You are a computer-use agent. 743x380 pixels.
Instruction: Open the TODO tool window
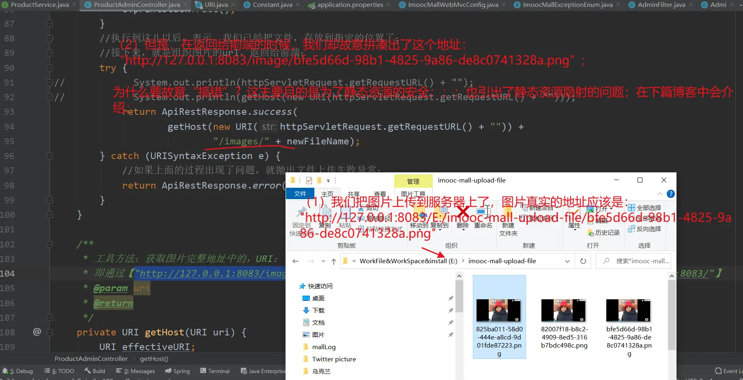coord(60,371)
